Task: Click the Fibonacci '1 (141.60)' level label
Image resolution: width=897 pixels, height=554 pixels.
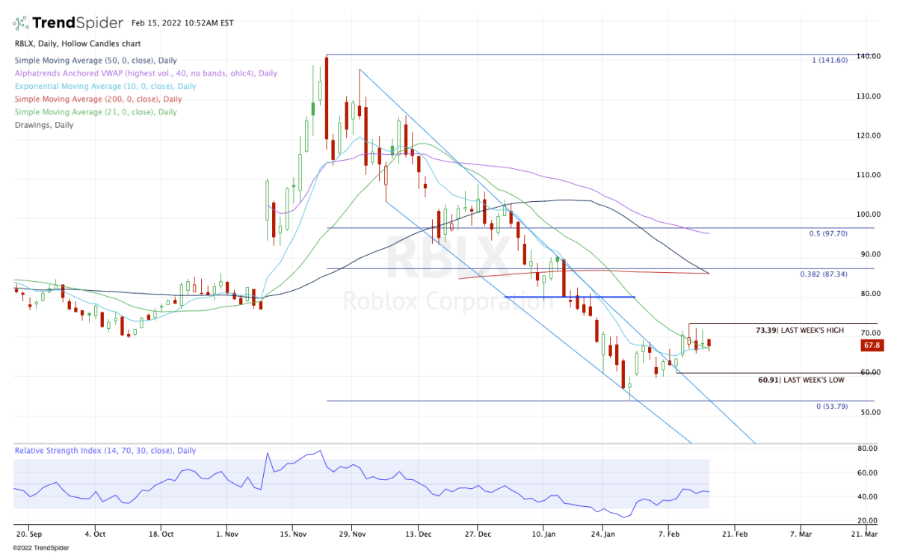Action: tap(830, 60)
